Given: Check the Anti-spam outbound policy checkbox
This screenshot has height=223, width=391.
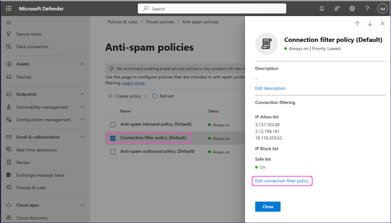Looking at the screenshot, I should [113, 151].
